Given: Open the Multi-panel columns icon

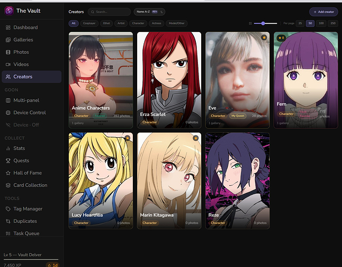Looking at the screenshot, I should pos(8,100).
